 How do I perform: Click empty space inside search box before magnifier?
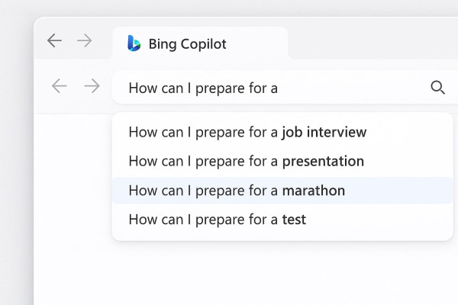click(x=359, y=88)
